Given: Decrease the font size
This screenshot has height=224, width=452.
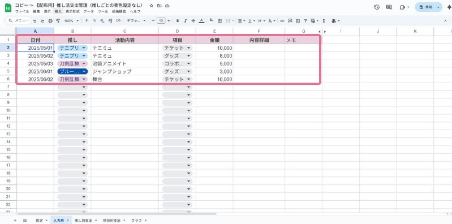Looking at the screenshot, I should [153, 21].
